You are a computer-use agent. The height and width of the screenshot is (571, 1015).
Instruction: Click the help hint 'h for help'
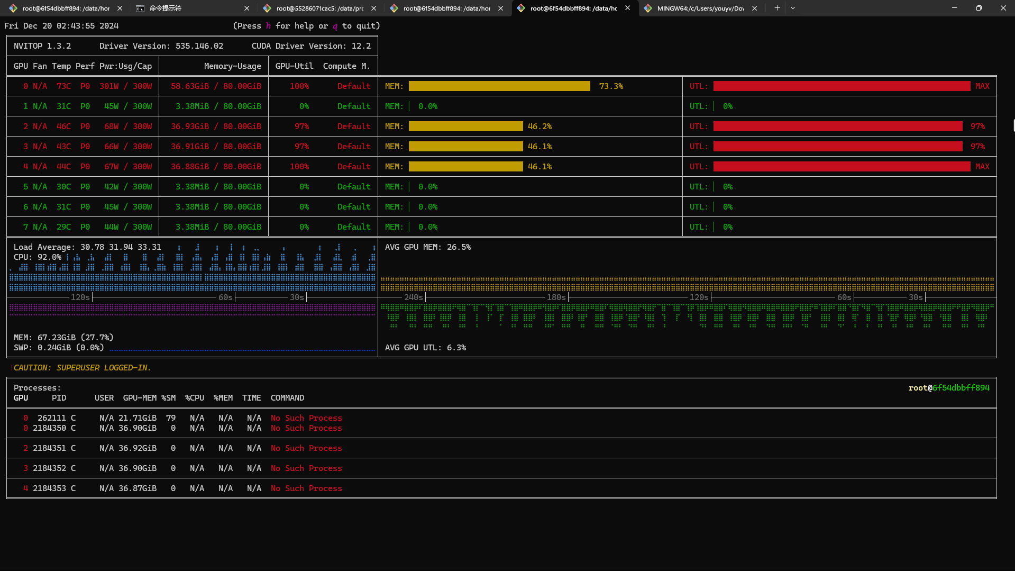click(289, 26)
